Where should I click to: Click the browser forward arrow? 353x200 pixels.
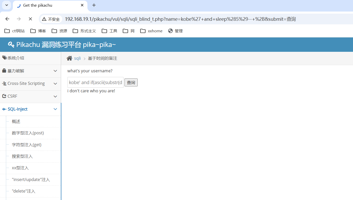(19, 19)
